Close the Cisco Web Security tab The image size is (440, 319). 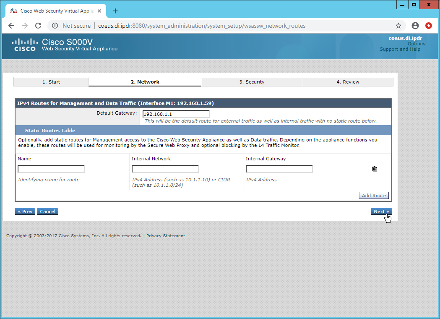pos(99,11)
